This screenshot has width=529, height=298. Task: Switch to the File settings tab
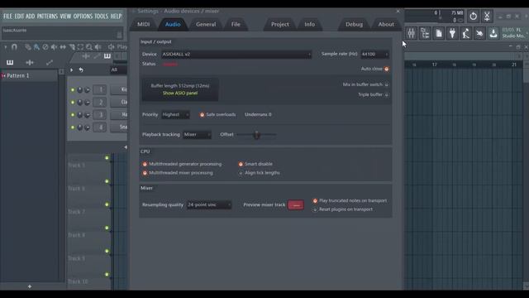click(x=236, y=24)
